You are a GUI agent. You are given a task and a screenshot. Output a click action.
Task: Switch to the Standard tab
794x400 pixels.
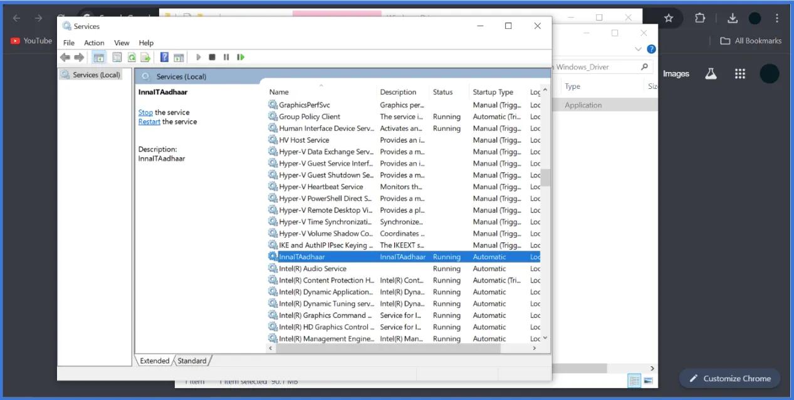click(x=192, y=361)
